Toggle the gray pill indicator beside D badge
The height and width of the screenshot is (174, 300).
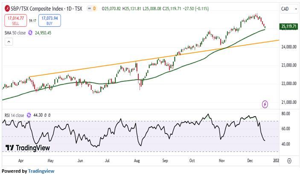pos(89,9)
